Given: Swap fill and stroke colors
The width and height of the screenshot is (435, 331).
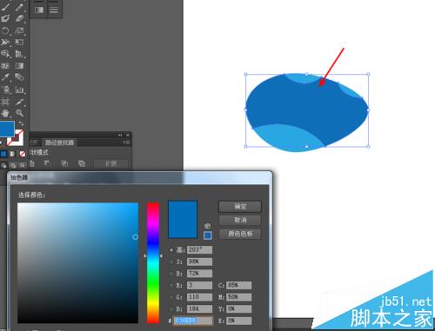Looking at the screenshot, I should tap(22, 123).
